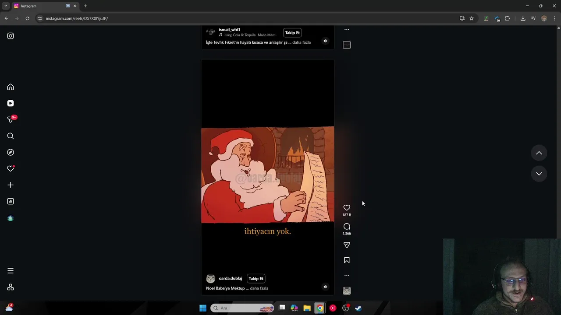Open Notifications heart in sidebar
561x315 pixels.
click(11, 168)
